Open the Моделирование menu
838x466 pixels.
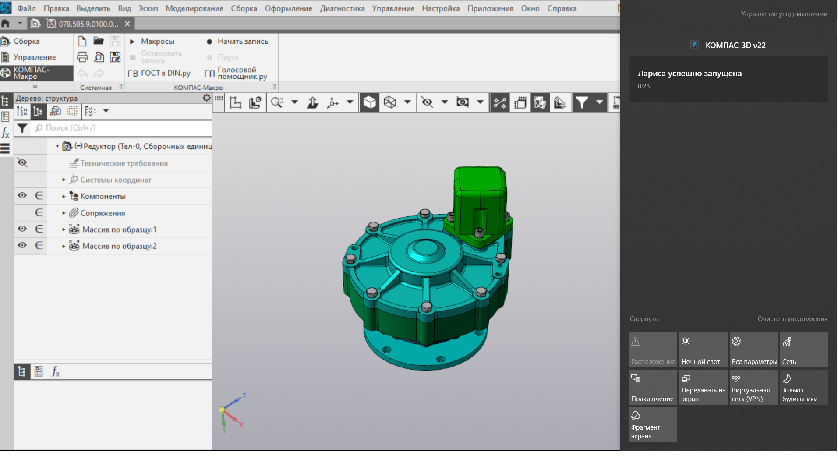[x=194, y=8]
